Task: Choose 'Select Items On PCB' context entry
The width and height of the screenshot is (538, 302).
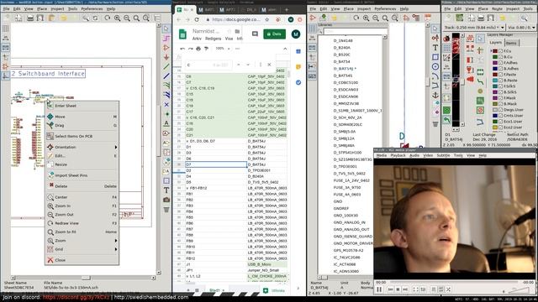Action: coord(82,136)
